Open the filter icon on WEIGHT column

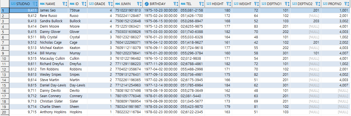[x=255, y=4]
